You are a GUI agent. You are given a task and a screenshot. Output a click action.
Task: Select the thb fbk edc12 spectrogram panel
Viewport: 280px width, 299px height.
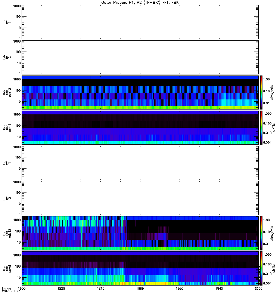(x=140, y=92)
